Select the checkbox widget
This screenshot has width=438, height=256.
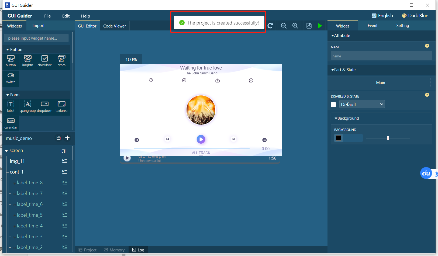pyautogui.click(x=44, y=61)
